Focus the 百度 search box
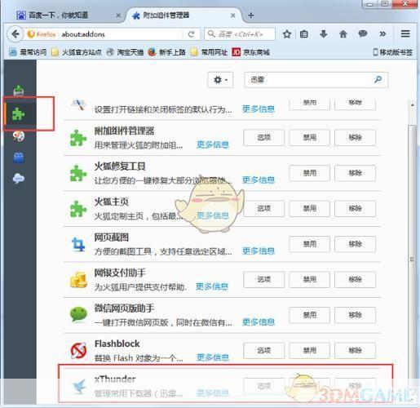Image resolution: width=420 pixels, height=408 pixels. (x=240, y=34)
